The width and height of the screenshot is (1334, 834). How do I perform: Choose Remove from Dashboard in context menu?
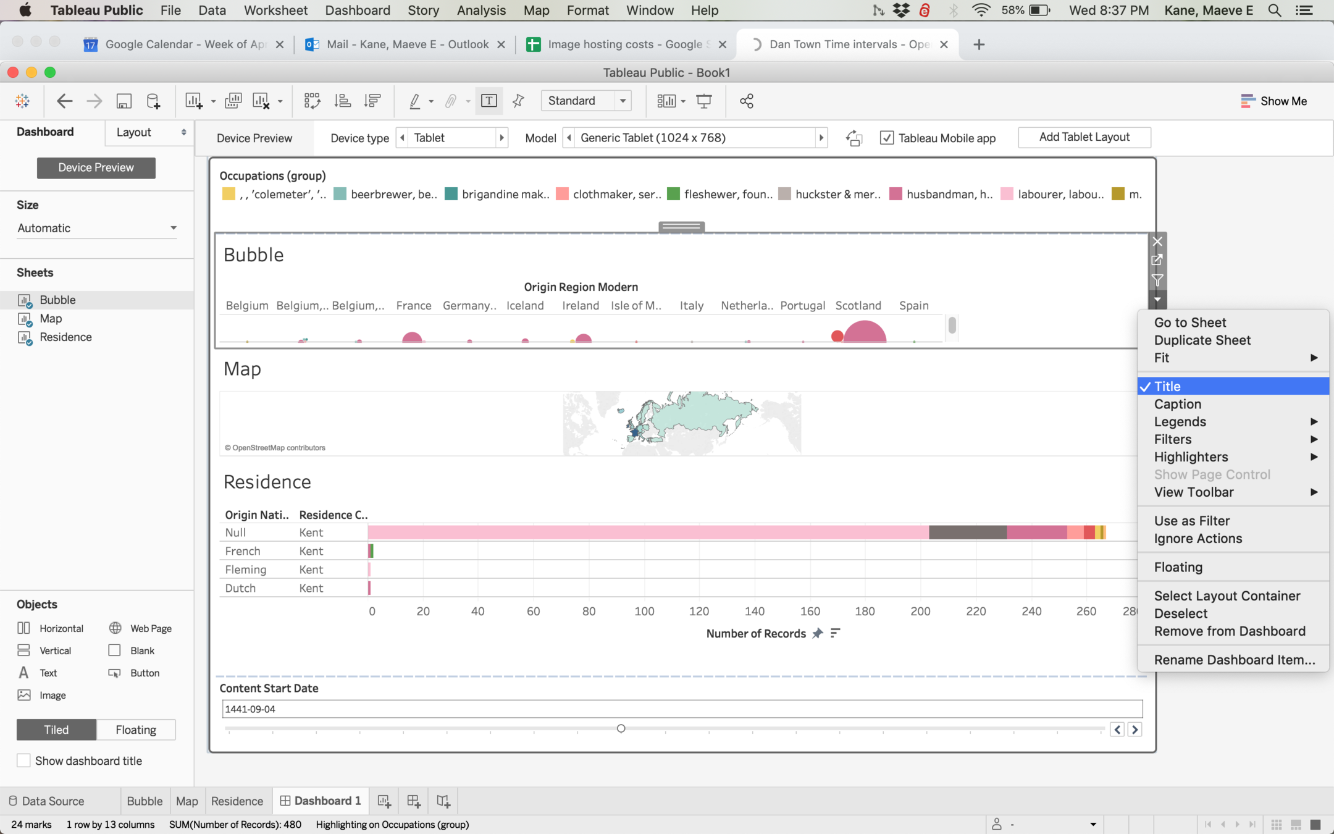(1230, 631)
